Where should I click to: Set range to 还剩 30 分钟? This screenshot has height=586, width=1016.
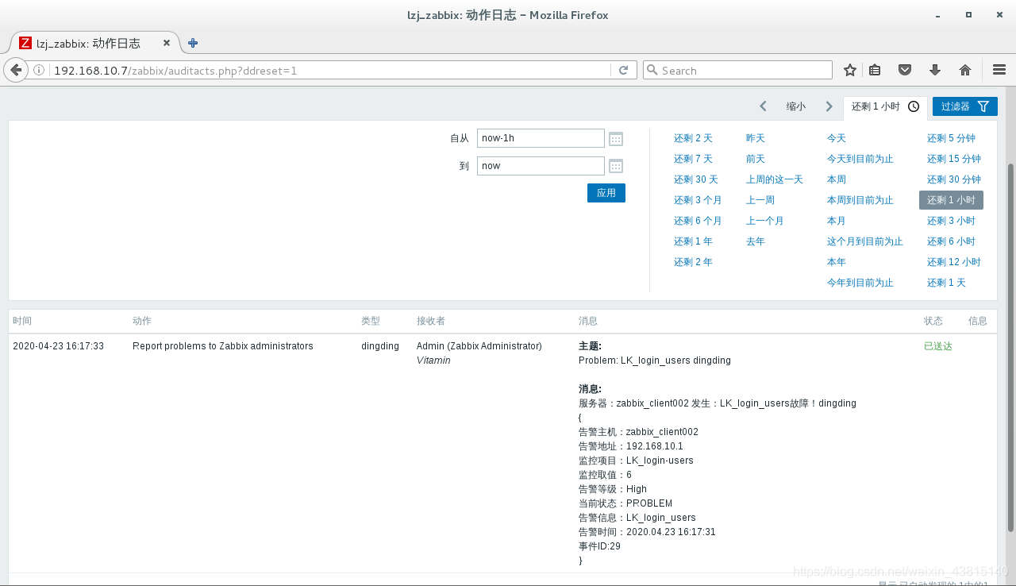[x=954, y=179]
